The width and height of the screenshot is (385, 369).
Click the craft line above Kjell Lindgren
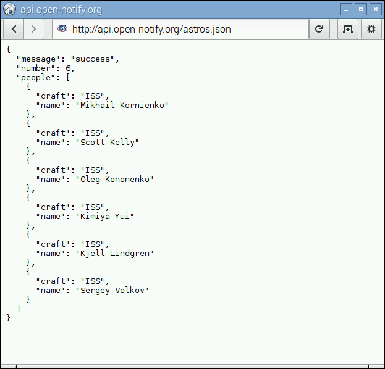click(x=72, y=244)
